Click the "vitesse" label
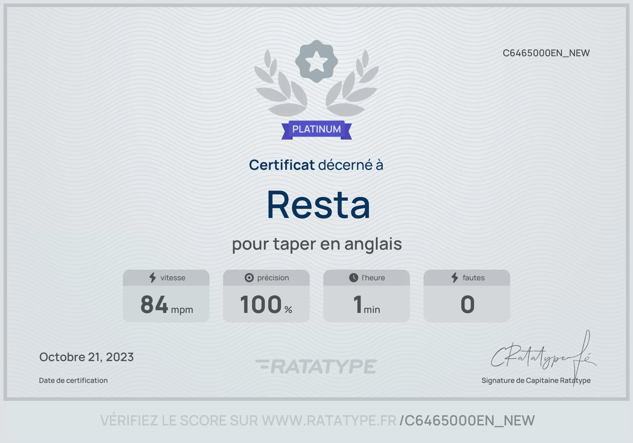The width and height of the screenshot is (633, 443). coord(173,278)
